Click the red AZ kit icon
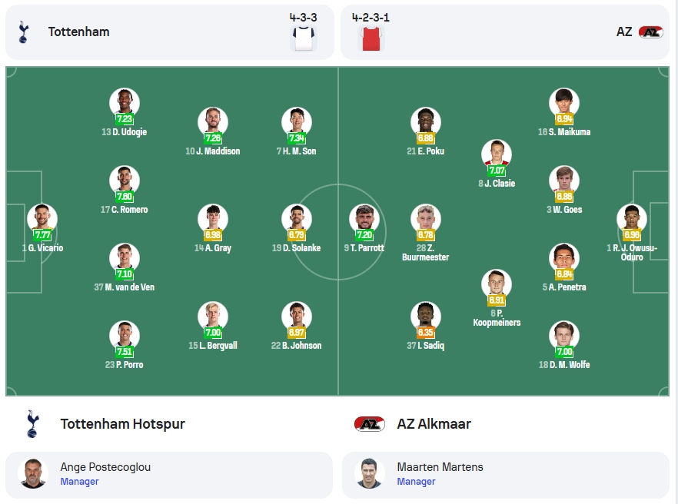Image resolution: width=678 pixels, height=504 pixels. coord(371,38)
